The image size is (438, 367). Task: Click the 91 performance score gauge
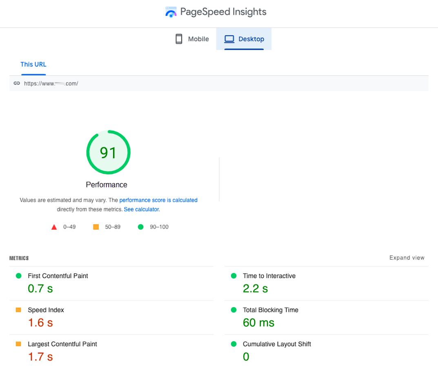[x=108, y=152]
